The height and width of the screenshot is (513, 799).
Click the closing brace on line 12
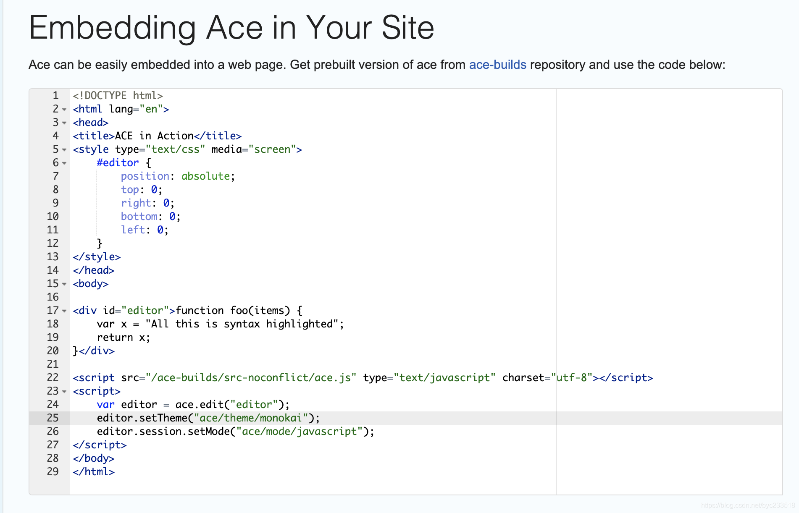tap(100, 243)
